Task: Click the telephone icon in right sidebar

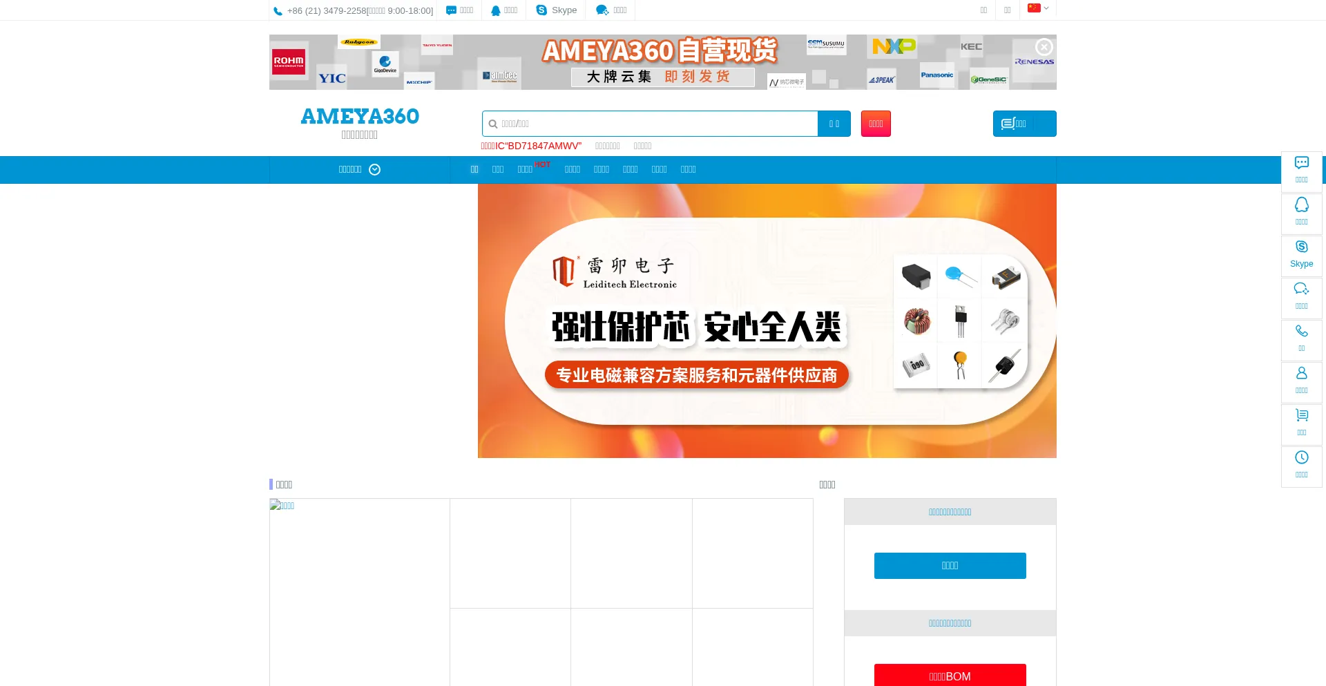Action: pos(1301,331)
